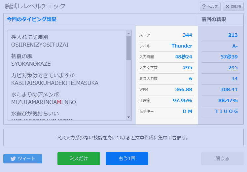The width and height of the screenshot is (247, 172).
Task: Click the previous weak keys T I U O G
Action: 227,111
